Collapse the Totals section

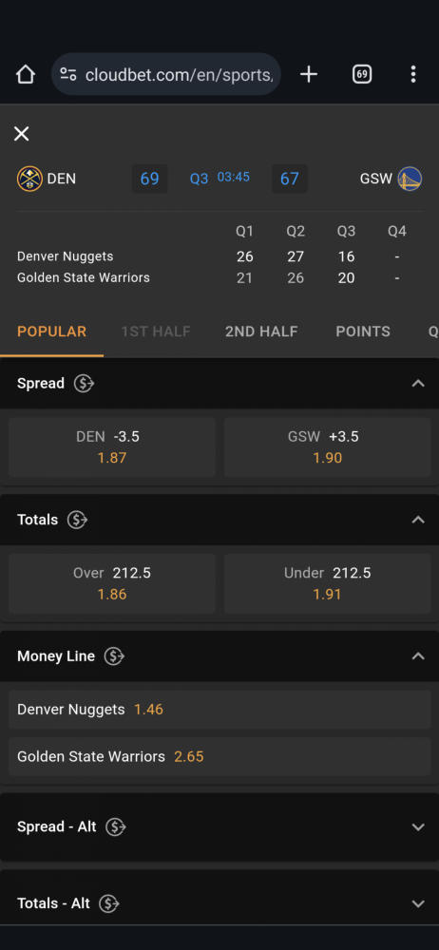[x=418, y=520]
